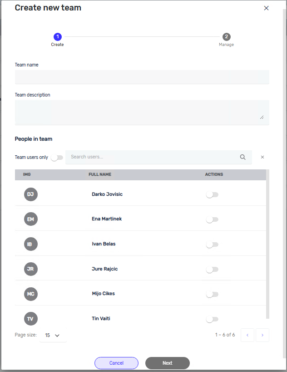287x372 pixels.
Task: Close the Create new team dialog
Action: coord(267,8)
